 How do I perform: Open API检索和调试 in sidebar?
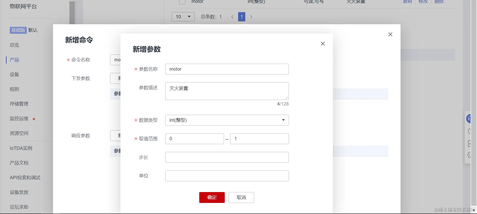[x=25, y=178]
